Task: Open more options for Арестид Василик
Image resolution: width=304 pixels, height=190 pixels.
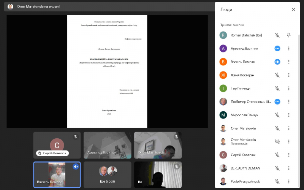Action: (289, 49)
